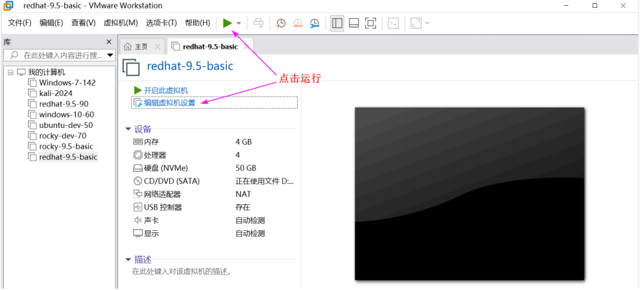Select rocky-9.5-basic in the library

[66, 146]
